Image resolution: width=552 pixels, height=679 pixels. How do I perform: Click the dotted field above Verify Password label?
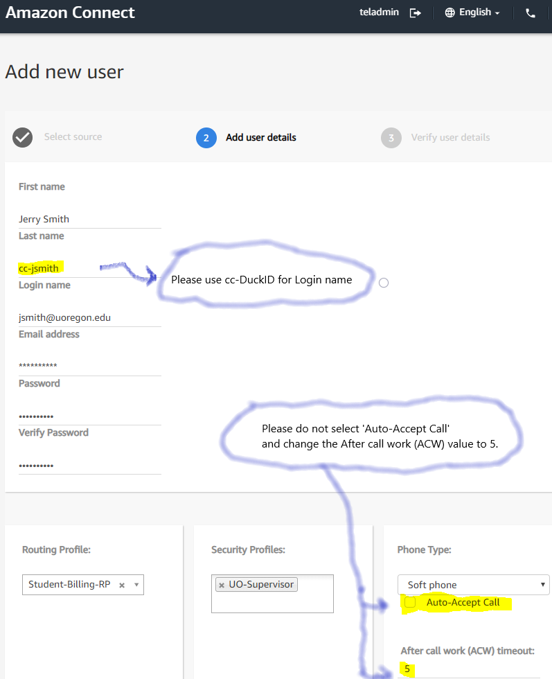(89, 416)
